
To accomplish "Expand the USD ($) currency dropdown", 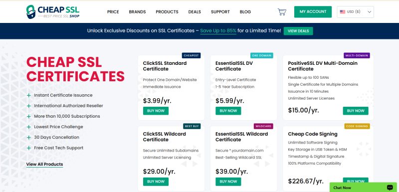I will [355, 11].
